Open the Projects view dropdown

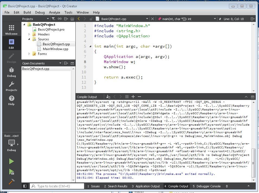(x=48, y=19)
